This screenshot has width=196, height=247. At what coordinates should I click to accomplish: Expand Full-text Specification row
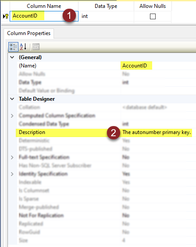pyautogui.click(x=12, y=157)
